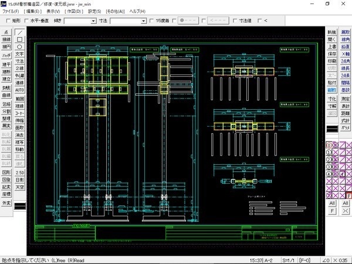Enable the 水平・垂直 checkbox
Viewport: 352px width, 264px height.
pyautogui.click(x=26, y=21)
